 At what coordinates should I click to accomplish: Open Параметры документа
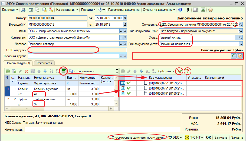coord(124,10)
